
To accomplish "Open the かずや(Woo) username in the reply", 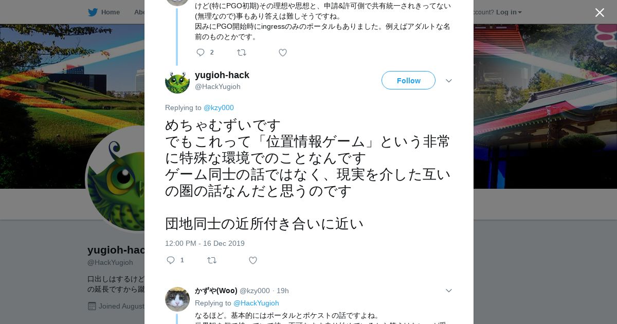I will click(216, 291).
